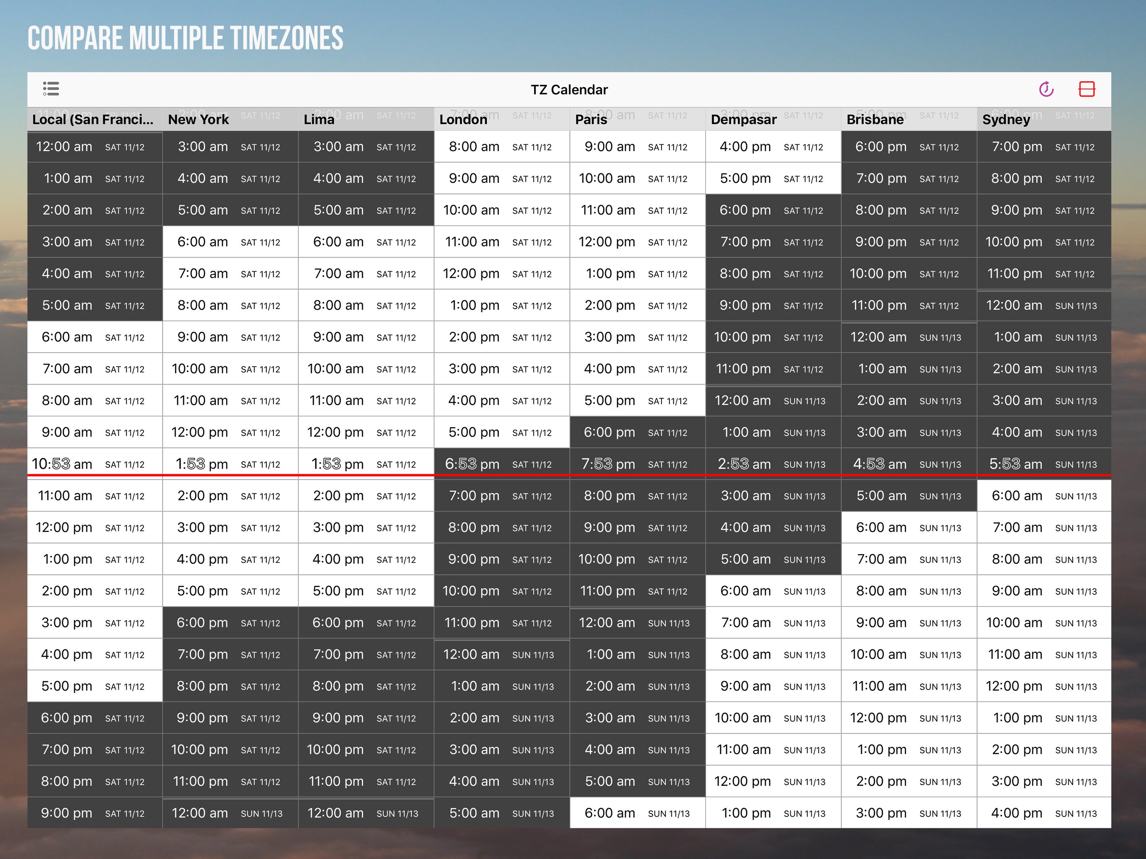Screen dimensions: 1146x859
Task: Click 6:00 am SUN 11/13 in Paris column
Action: [x=638, y=813]
